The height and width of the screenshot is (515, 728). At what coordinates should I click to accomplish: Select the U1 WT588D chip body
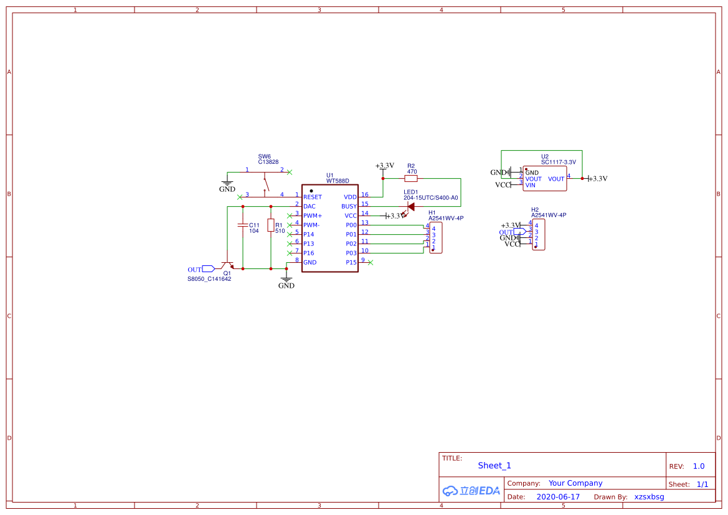pyautogui.click(x=330, y=228)
